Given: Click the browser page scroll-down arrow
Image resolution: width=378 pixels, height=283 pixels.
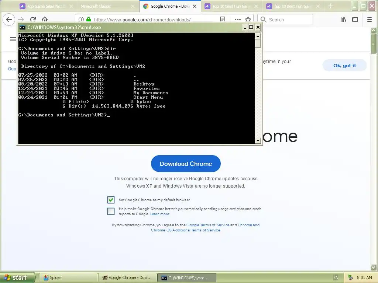Looking at the screenshot, I should (374, 267).
